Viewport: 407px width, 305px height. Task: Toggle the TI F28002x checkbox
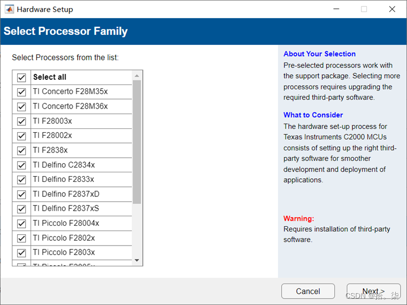pos(21,135)
